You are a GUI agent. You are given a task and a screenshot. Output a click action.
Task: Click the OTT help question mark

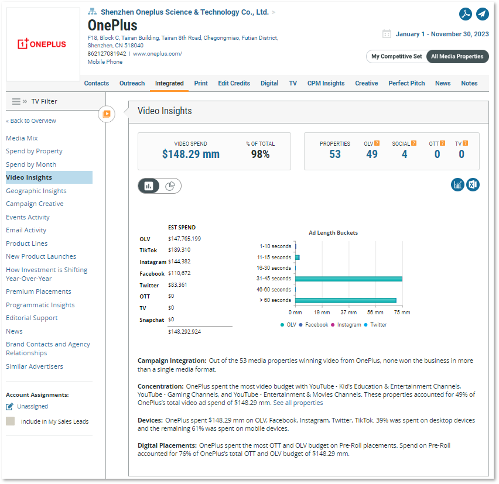(x=442, y=143)
